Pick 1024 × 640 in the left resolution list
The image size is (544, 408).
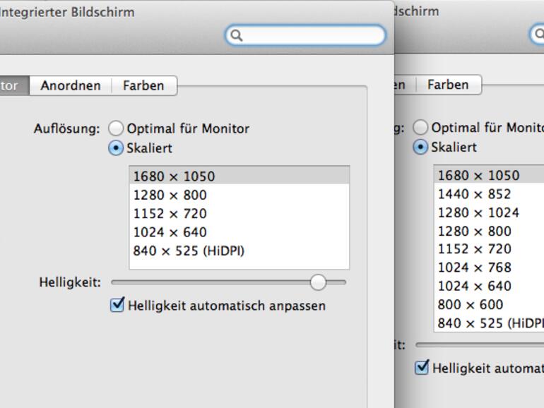click(x=170, y=232)
